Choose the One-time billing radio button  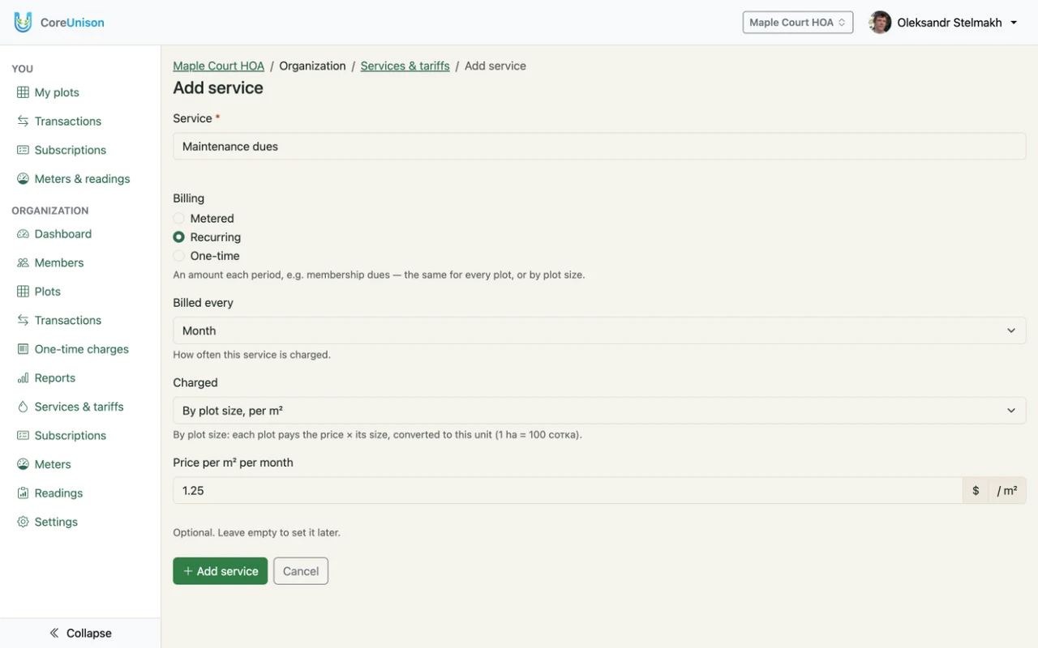pos(179,256)
